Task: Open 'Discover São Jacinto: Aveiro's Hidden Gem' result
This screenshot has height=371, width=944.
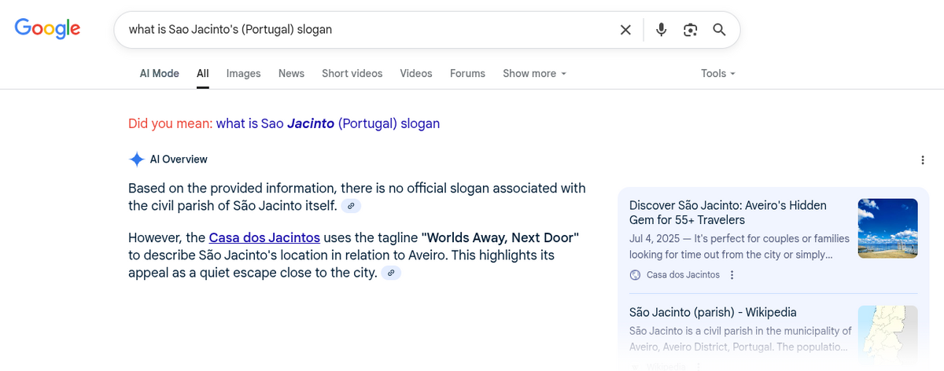Action: [728, 212]
